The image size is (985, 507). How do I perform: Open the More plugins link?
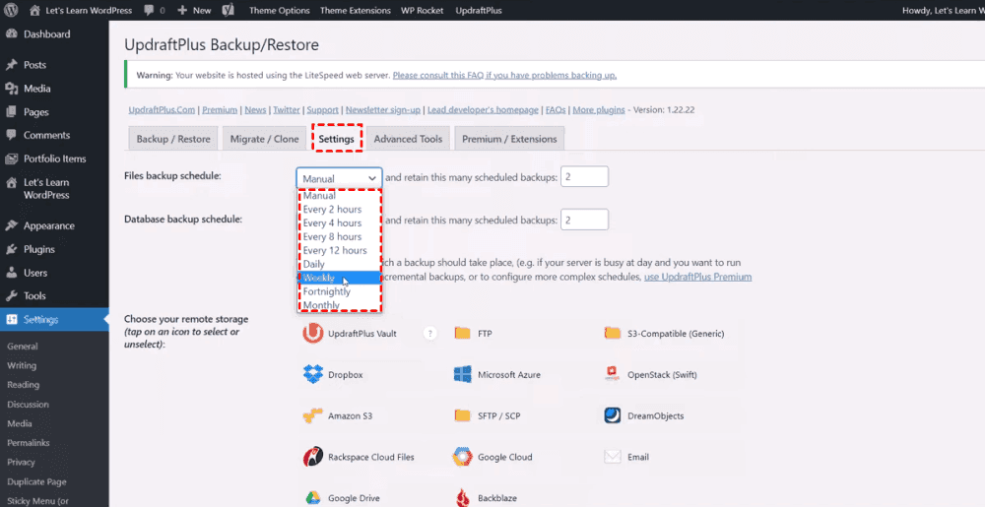pos(599,110)
